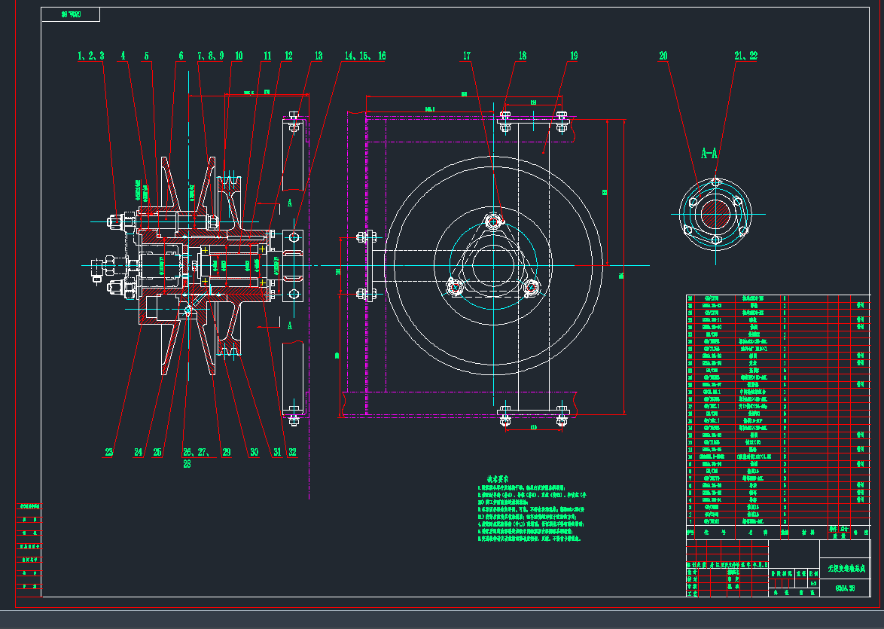Viewport: 884px width, 629px height.
Task: Select the callout number "10"
Action: click(239, 56)
